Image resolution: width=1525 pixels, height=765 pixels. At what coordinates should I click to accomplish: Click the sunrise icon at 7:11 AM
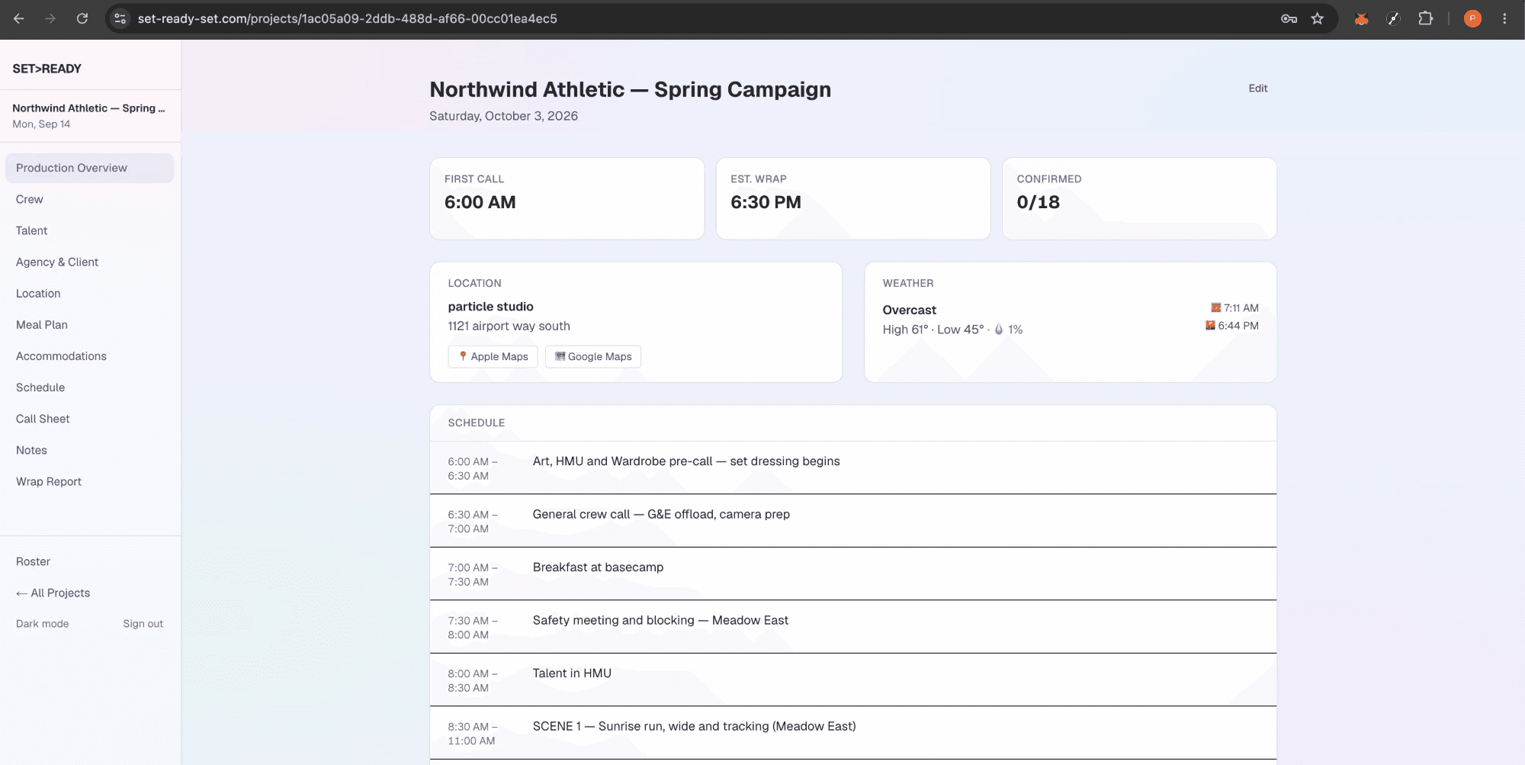1215,307
